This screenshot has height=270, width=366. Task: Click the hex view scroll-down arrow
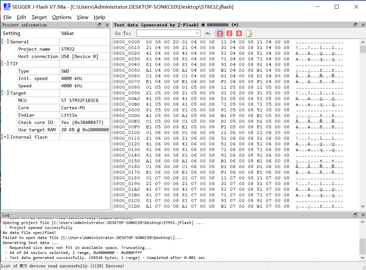[363, 206]
